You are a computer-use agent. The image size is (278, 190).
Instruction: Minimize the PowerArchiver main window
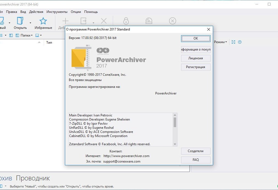[257, 4]
